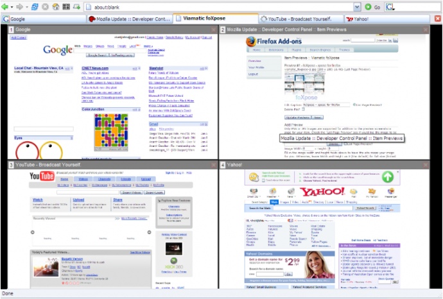The image size is (443, 299).
Task: Open the Google page preview thumbnail
Action: (x=113, y=96)
